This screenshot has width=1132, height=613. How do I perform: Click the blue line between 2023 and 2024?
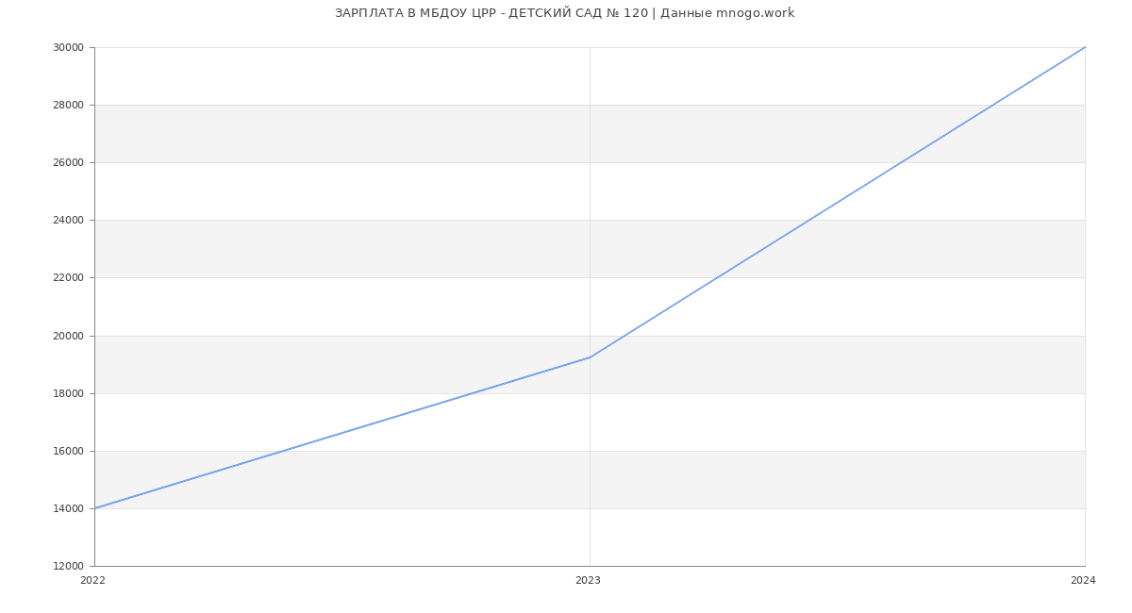pos(837,202)
